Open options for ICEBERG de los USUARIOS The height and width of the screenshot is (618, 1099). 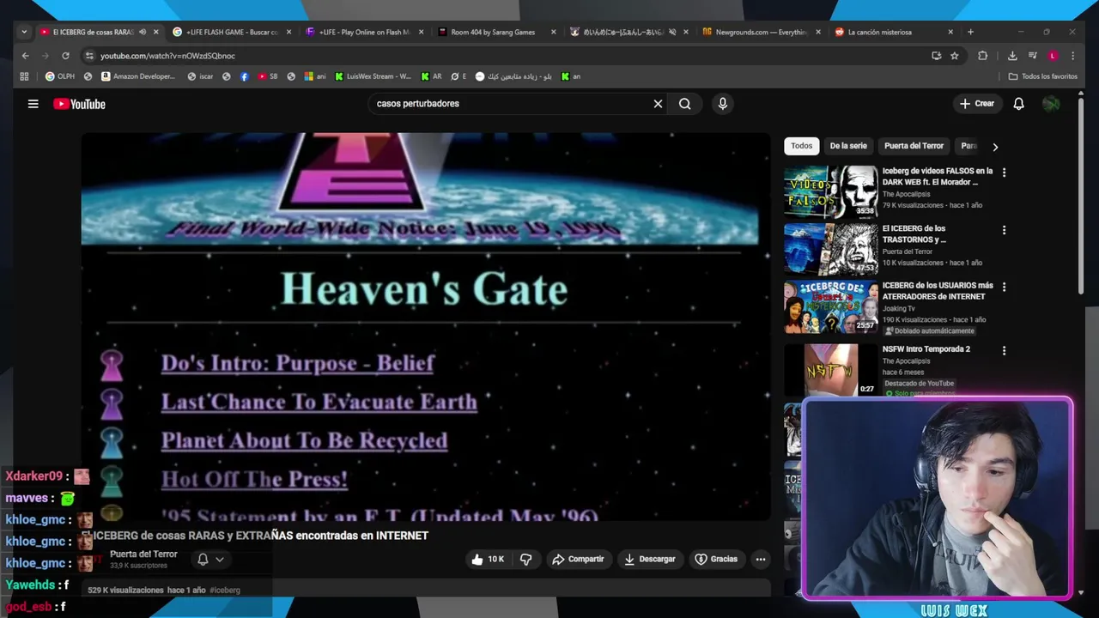[x=1004, y=287]
